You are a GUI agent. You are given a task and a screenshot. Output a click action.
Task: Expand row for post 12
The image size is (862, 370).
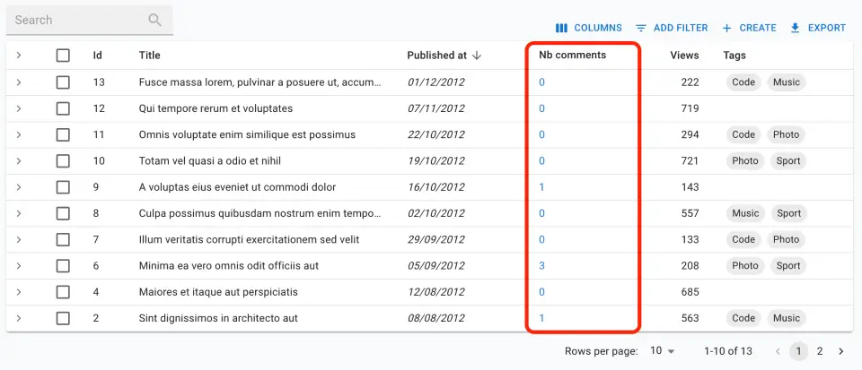[19, 108]
